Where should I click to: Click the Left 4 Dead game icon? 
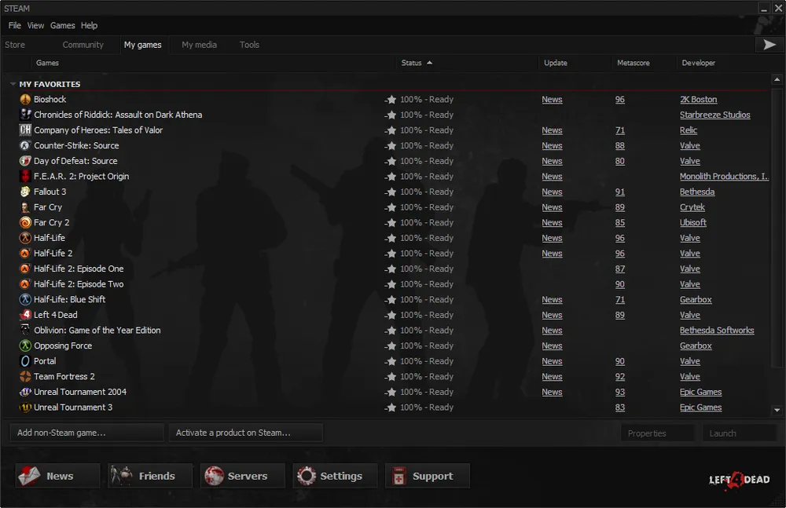click(25, 315)
